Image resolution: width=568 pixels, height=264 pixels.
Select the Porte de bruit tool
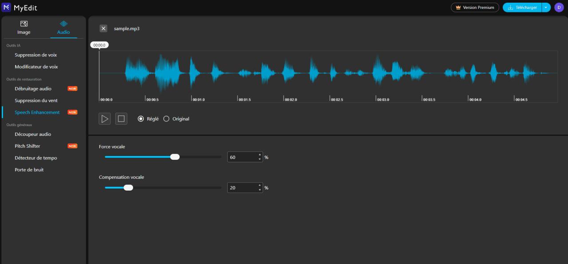coord(29,169)
